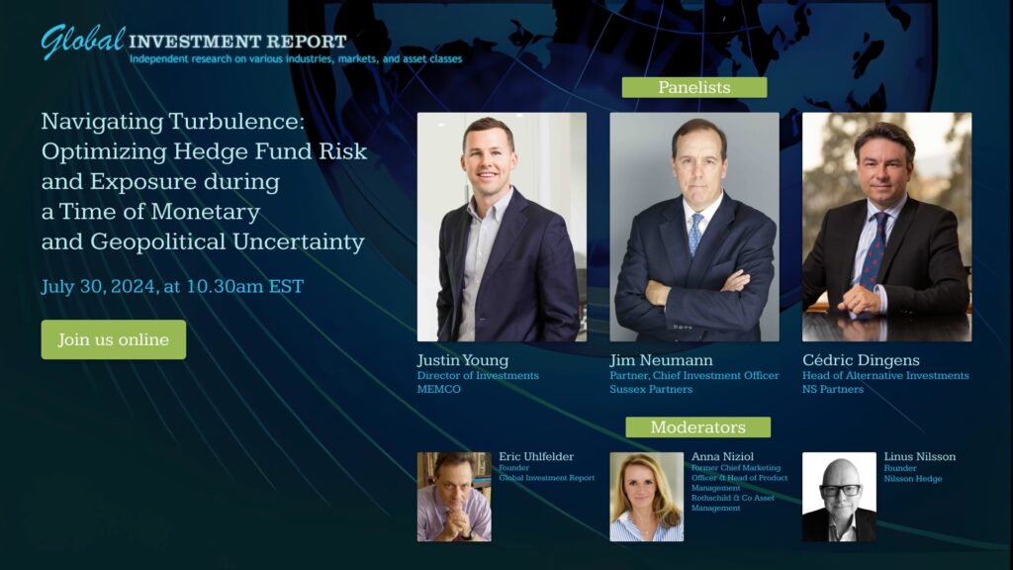Open Jim Neumann's portrait photo
This screenshot has height=570, width=1013.
coord(694,227)
